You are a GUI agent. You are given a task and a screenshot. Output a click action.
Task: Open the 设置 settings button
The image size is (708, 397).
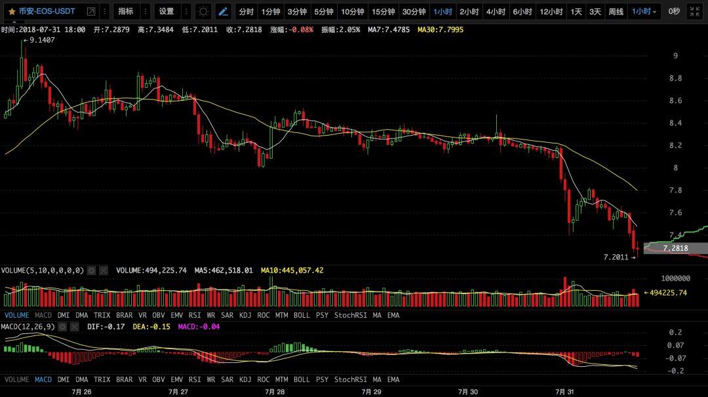(166, 11)
